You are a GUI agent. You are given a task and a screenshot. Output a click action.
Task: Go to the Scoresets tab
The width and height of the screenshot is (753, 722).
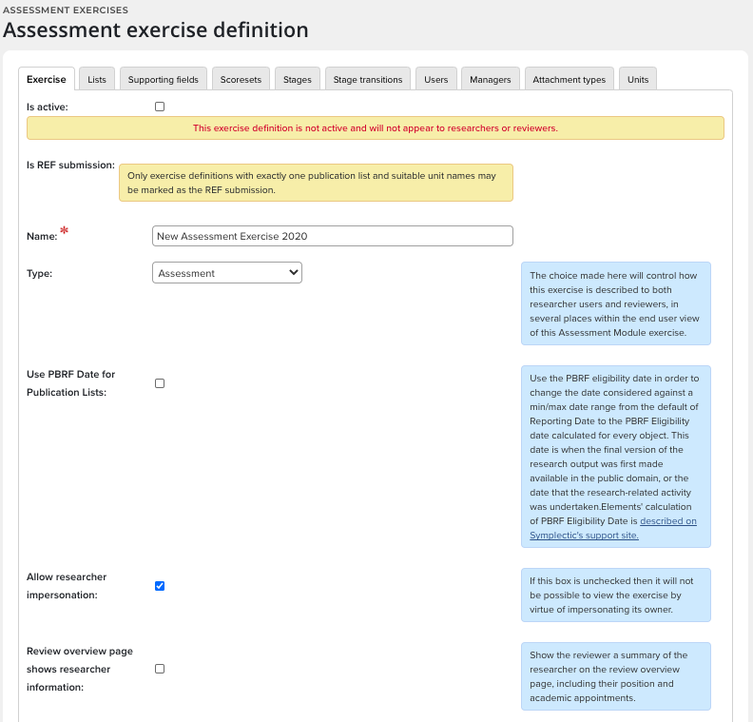(241, 79)
